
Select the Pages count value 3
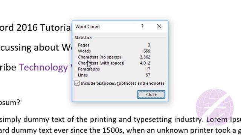click(149, 45)
